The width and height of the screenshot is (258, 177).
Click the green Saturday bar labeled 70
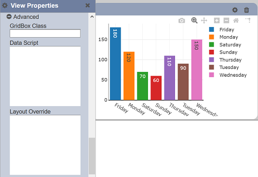(x=142, y=86)
